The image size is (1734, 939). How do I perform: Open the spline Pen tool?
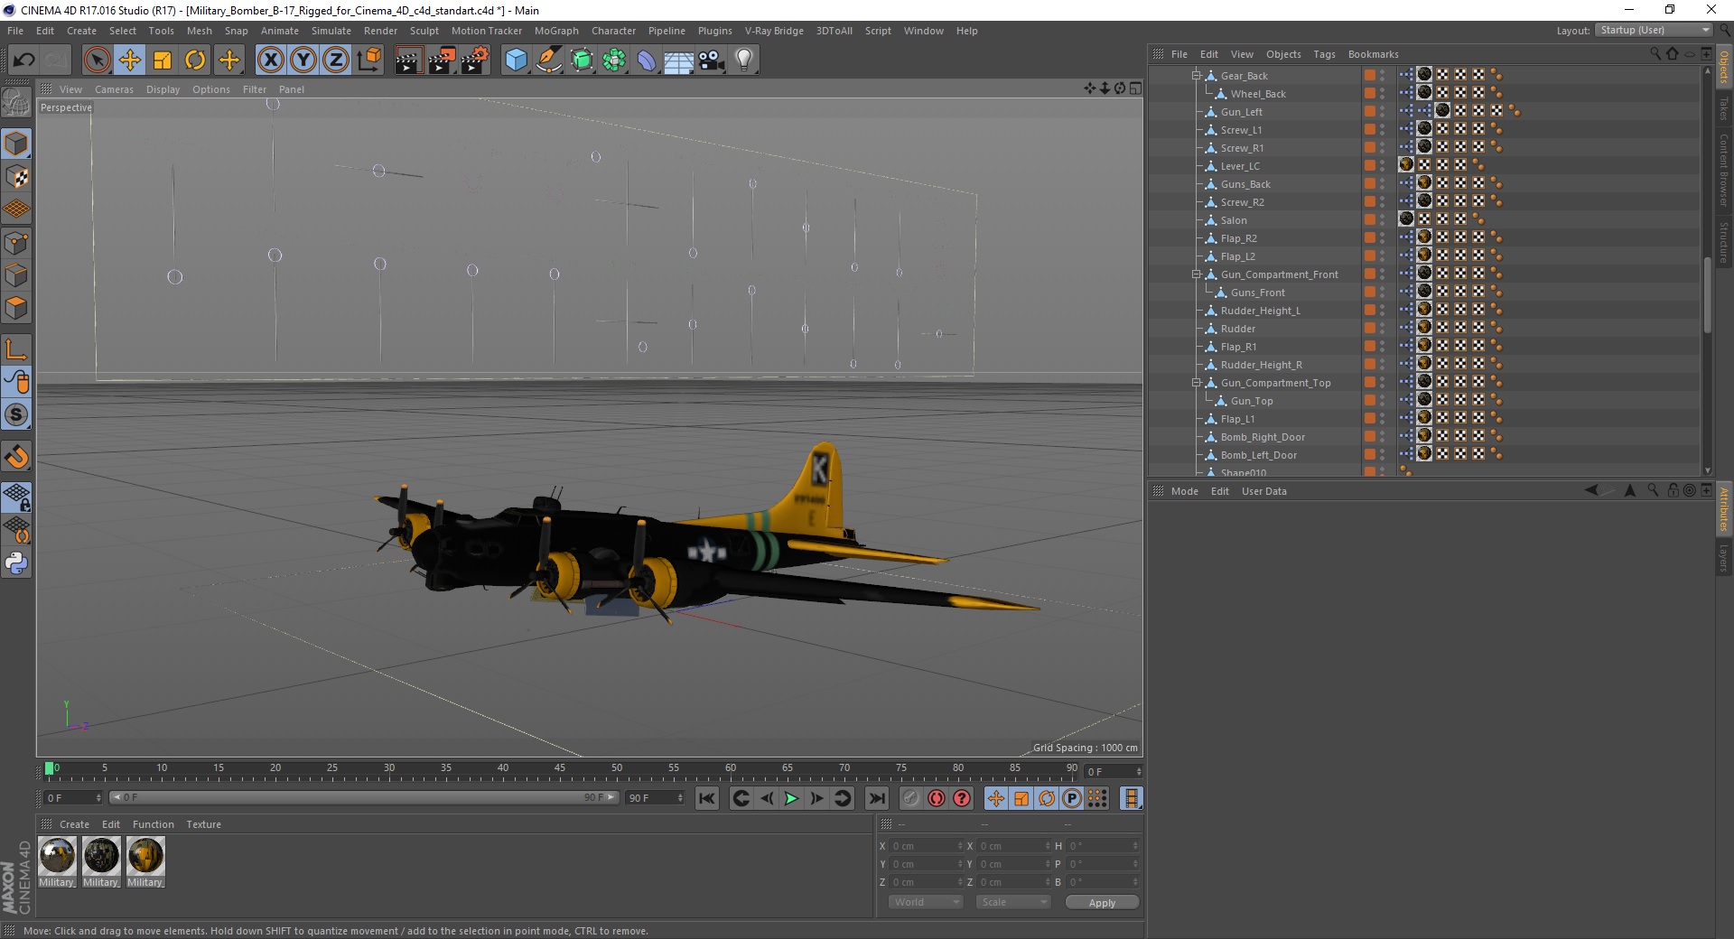point(549,60)
